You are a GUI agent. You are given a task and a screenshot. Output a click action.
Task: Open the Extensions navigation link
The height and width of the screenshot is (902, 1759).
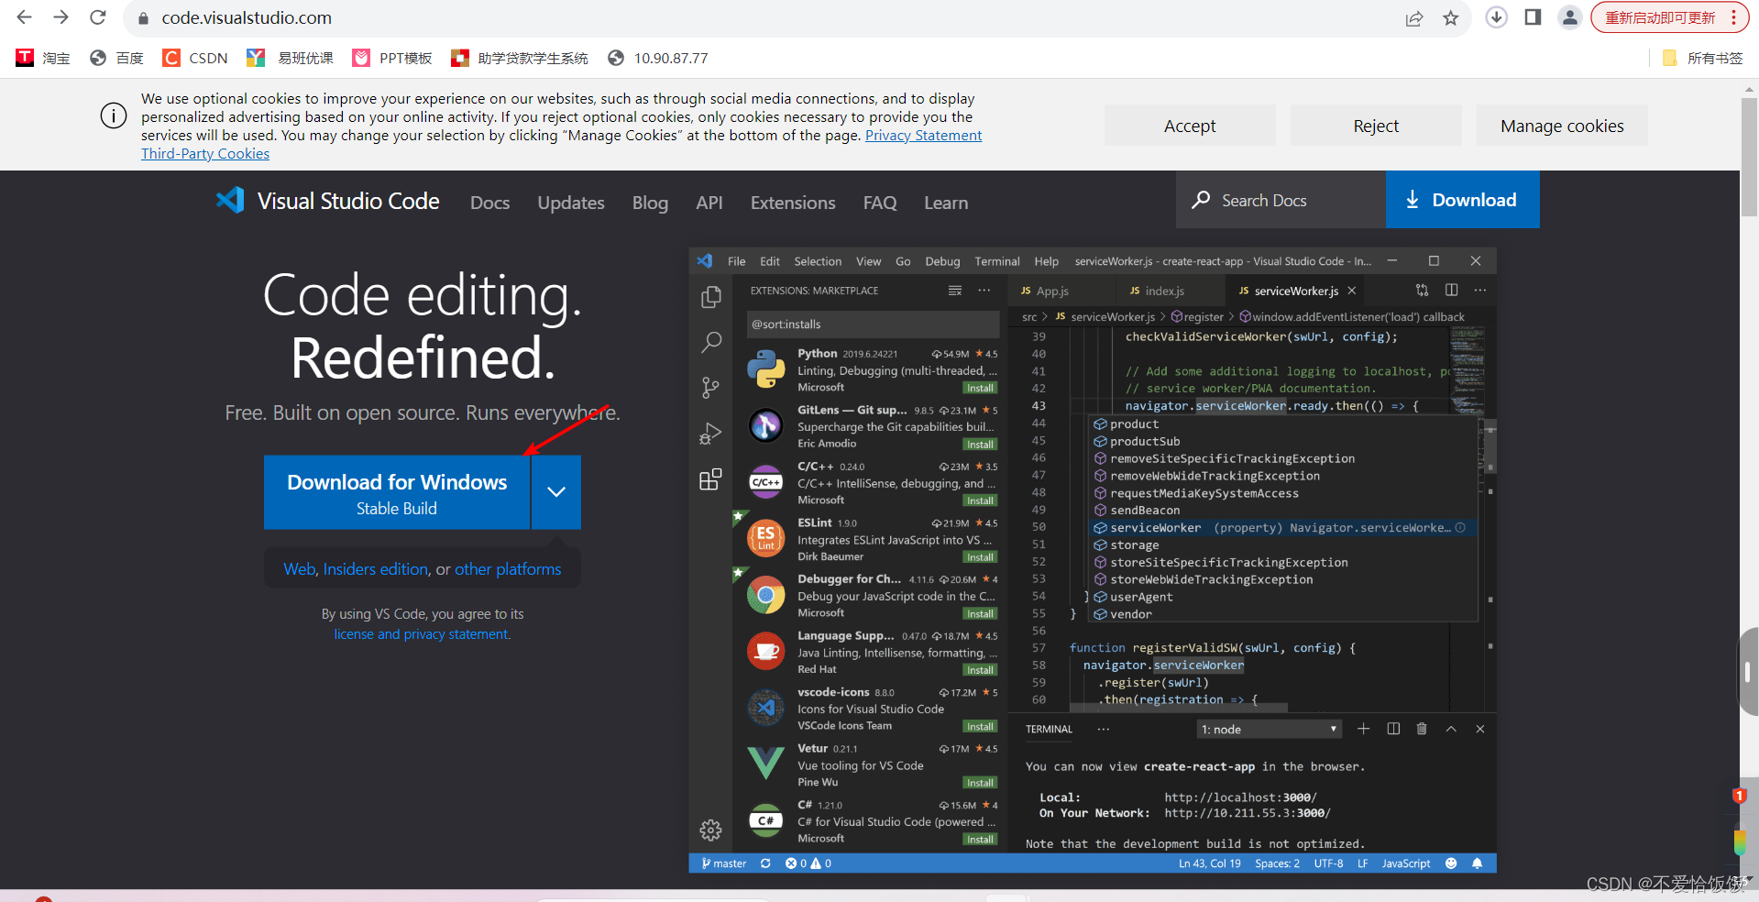[x=793, y=203]
